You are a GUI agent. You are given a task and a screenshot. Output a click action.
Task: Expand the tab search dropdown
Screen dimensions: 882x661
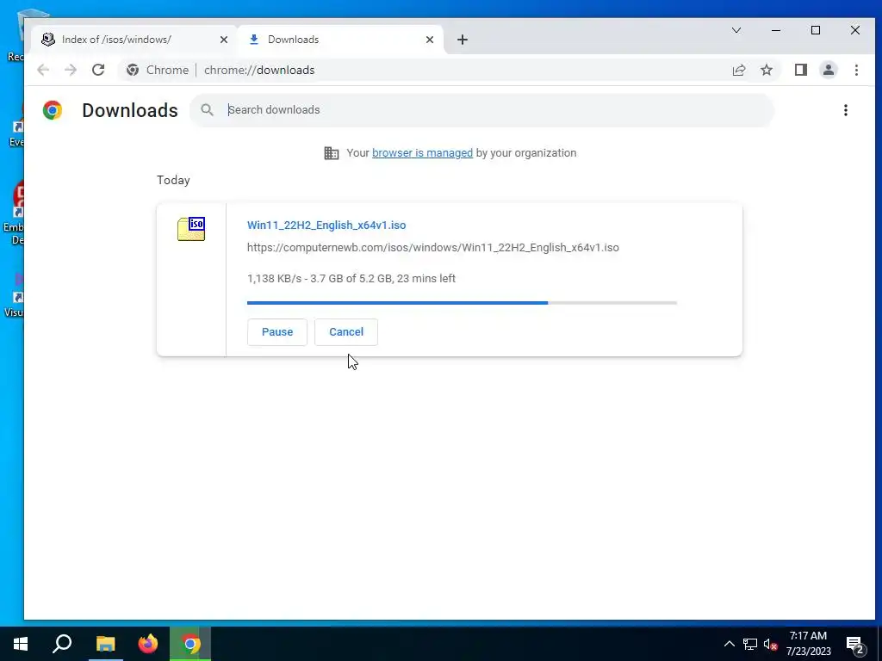coord(736,30)
